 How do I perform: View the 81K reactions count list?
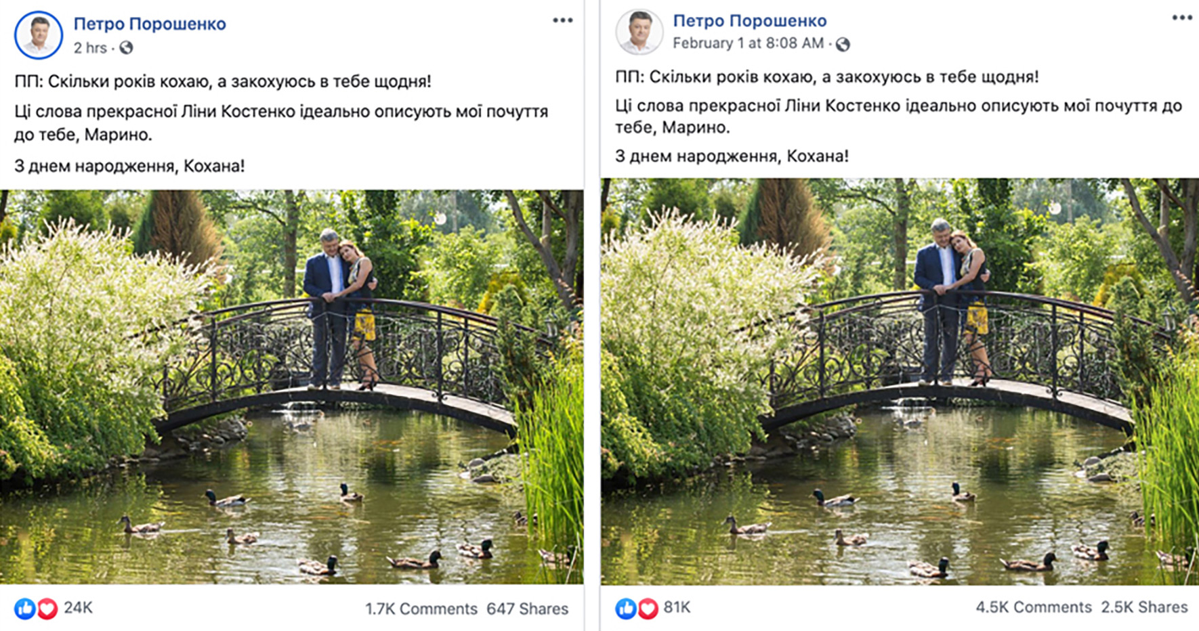[677, 607]
